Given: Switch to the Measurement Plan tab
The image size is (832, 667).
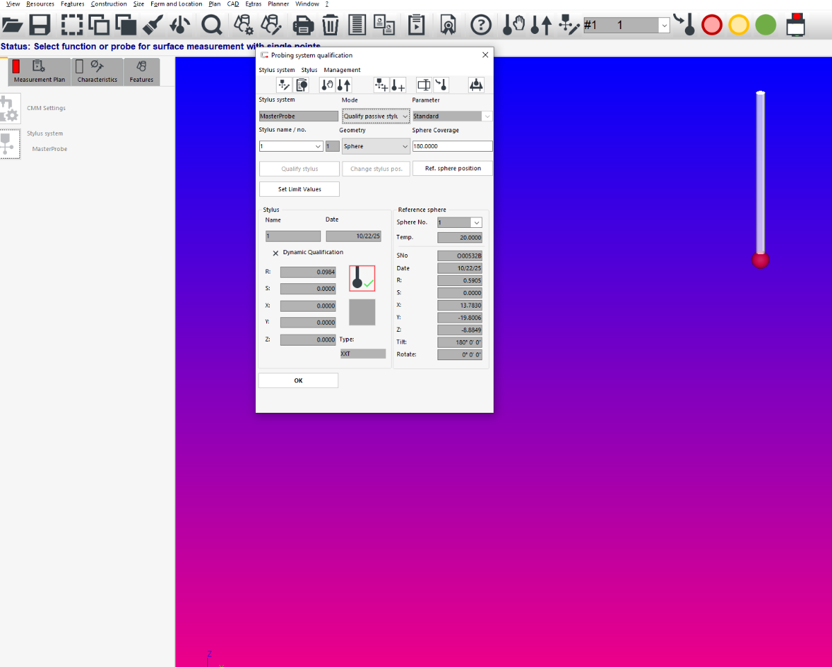Looking at the screenshot, I should coord(40,72).
